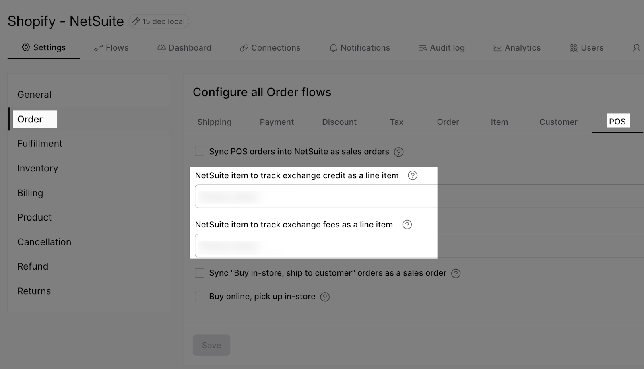Open Returns settings in sidebar
The image size is (644, 369).
[x=34, y=291]
